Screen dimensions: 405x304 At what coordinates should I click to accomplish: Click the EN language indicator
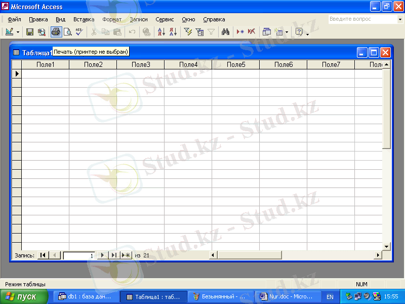(330, 297)
